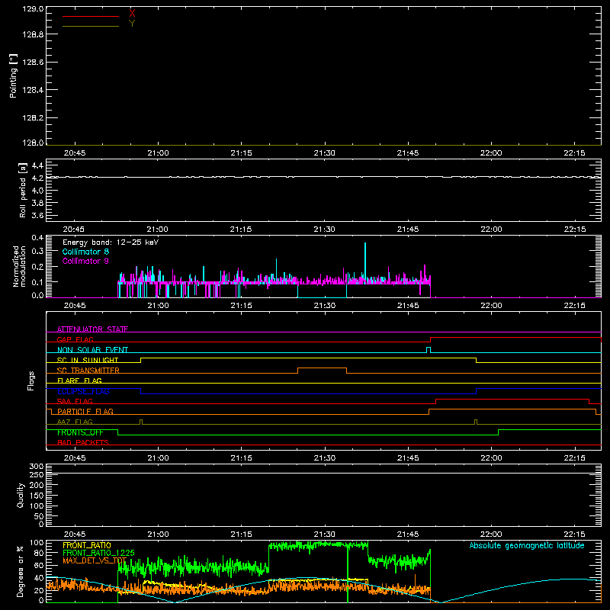Image resolution: width=610 pixels, height=610 pixels.
Task: Click the yellow 'FRONT_RATIO' legend label
Action: tap(87, 545)
